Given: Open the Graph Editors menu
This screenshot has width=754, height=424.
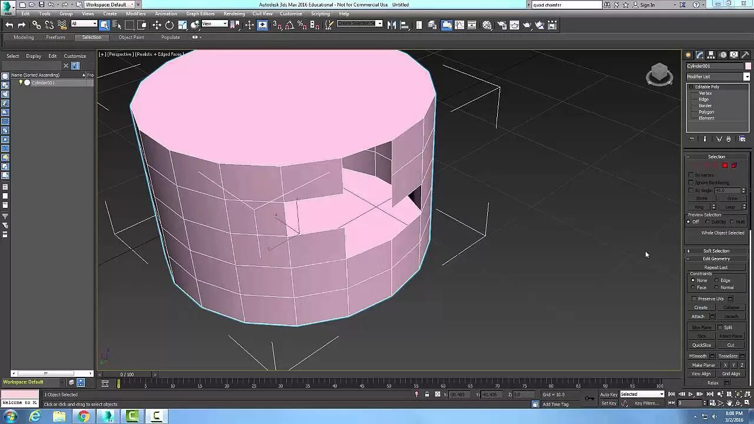Looking at the screenshot, I should pyautogui.click(x=200, y=14).
